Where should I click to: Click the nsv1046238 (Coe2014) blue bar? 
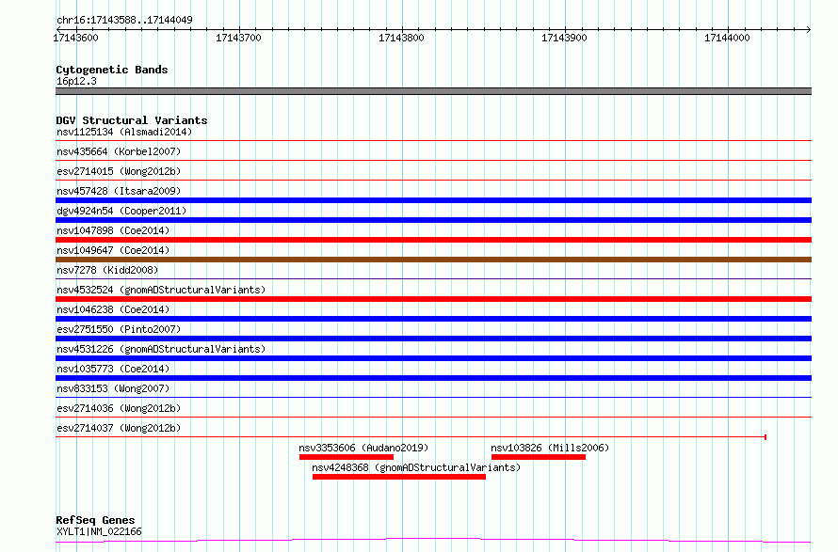pos(433,319)
